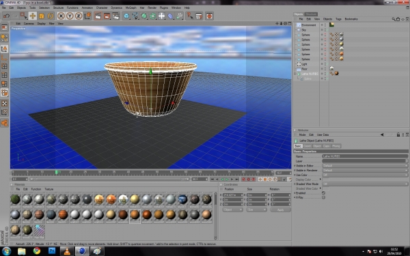Select the Rotate tool in the top toolbar
410x256 pixels.
[50, 16]
